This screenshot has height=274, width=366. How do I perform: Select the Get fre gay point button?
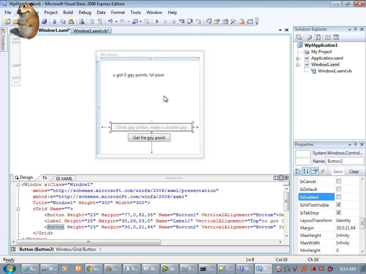coord(149,138)
